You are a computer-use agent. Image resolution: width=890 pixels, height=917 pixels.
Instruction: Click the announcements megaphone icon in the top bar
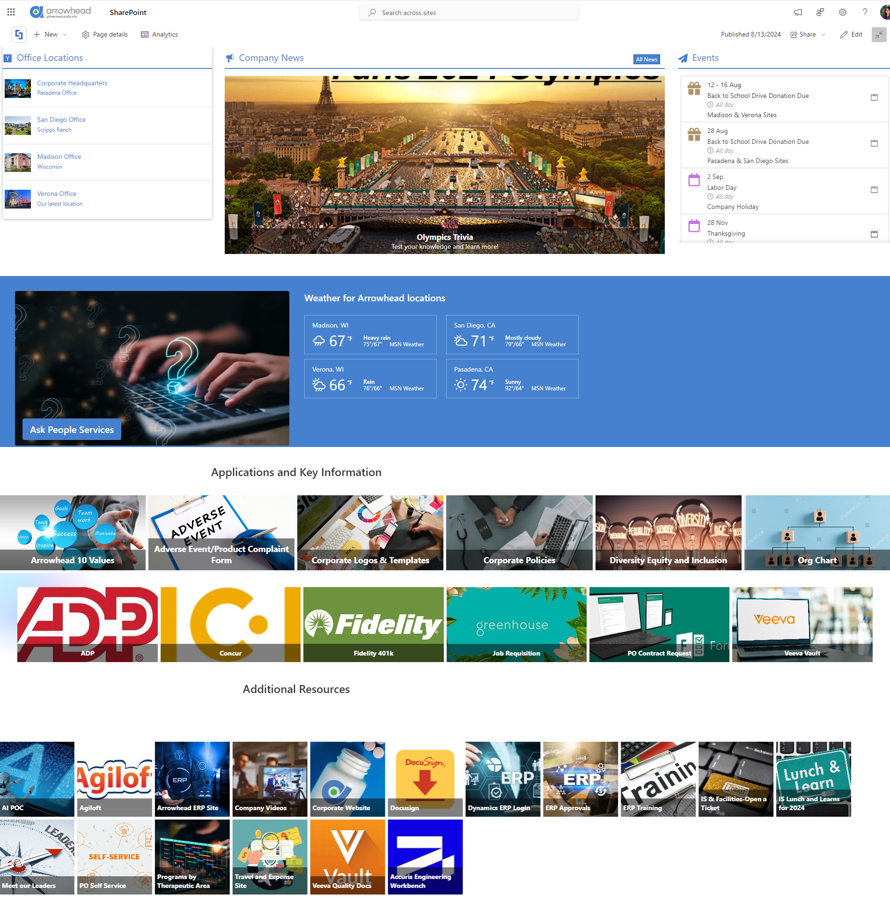tap(798, 12)
